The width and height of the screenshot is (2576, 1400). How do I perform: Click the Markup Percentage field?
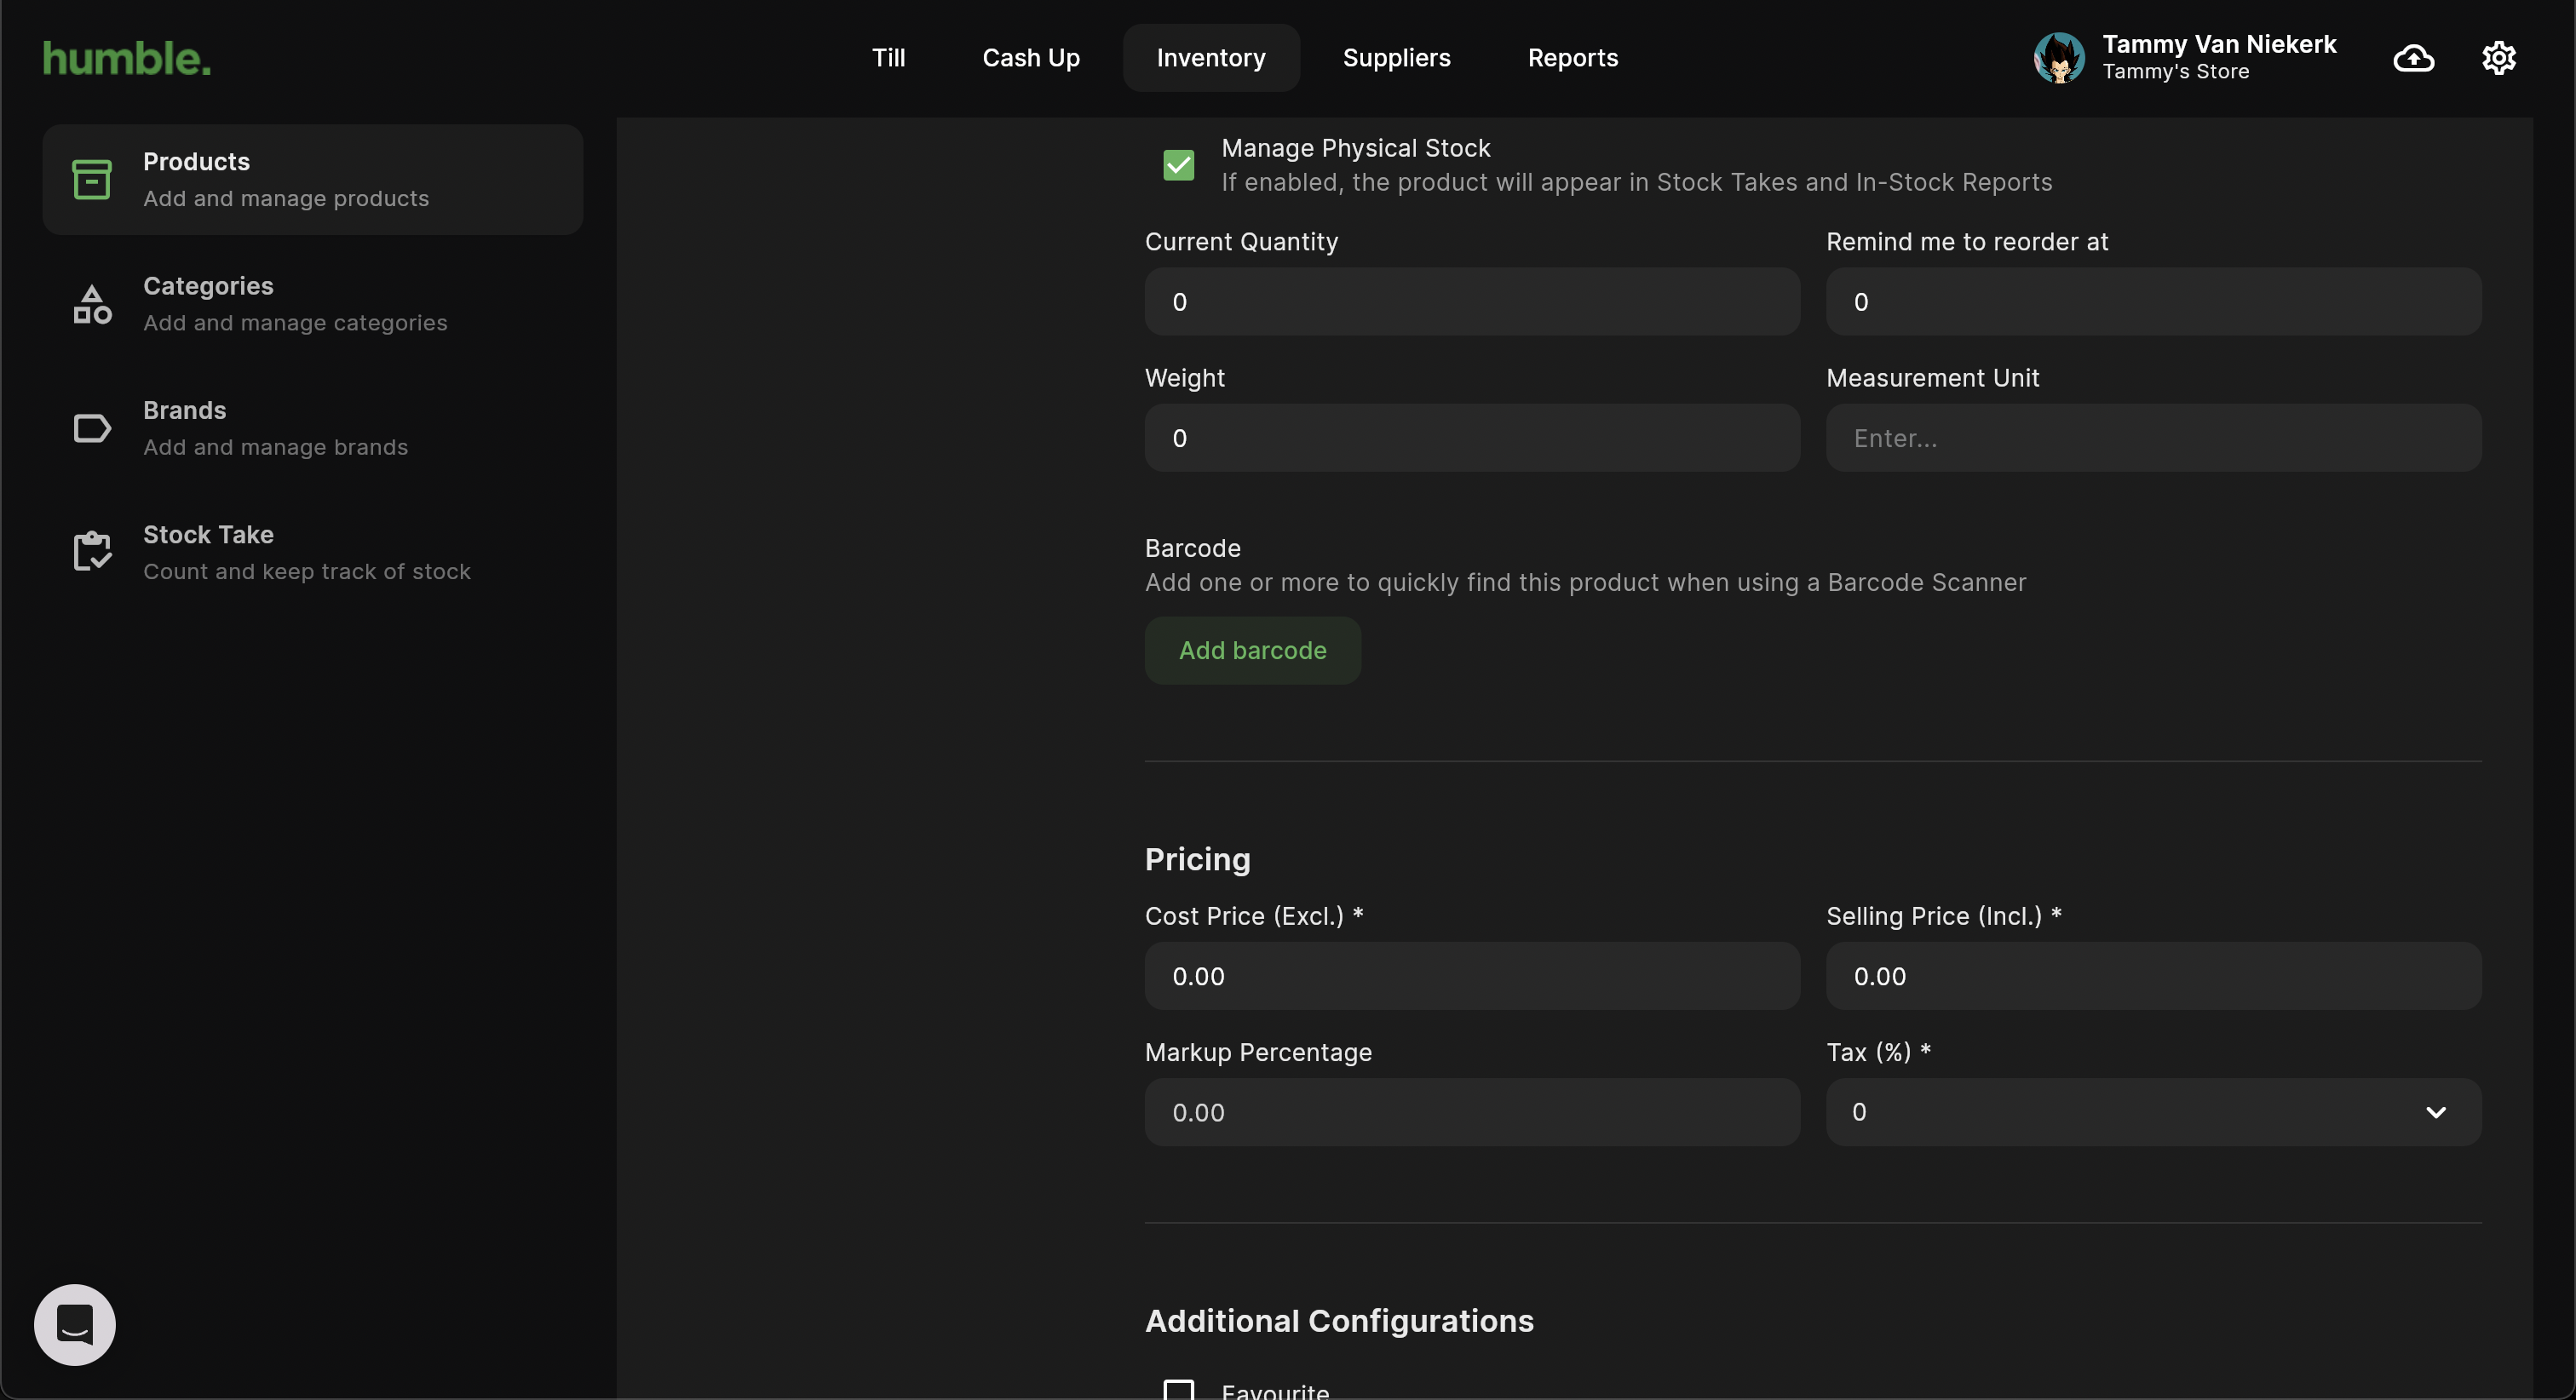1472,1112
